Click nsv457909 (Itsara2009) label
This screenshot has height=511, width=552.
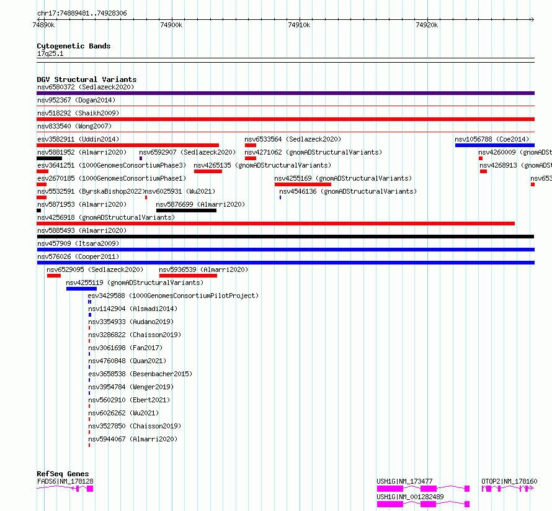(78, 243)
